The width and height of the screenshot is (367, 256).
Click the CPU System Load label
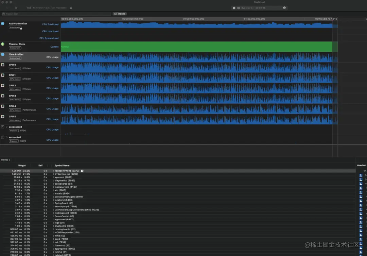pos(49,38)
